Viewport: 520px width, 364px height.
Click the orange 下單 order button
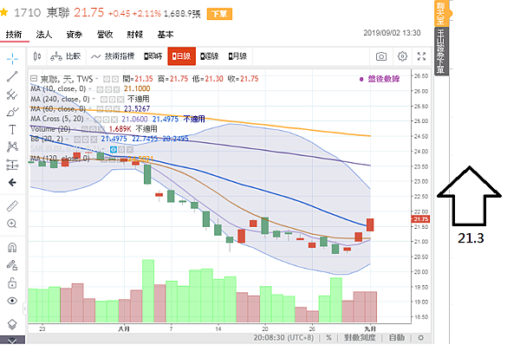[x=219, y=14]
